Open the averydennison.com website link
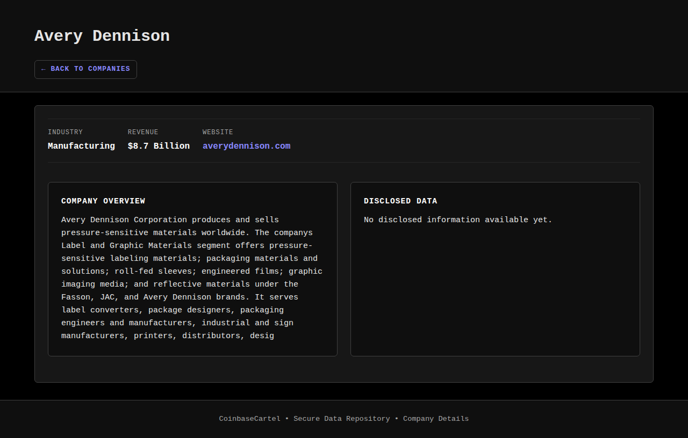This screenshot has height=438, width=688. 246,146
